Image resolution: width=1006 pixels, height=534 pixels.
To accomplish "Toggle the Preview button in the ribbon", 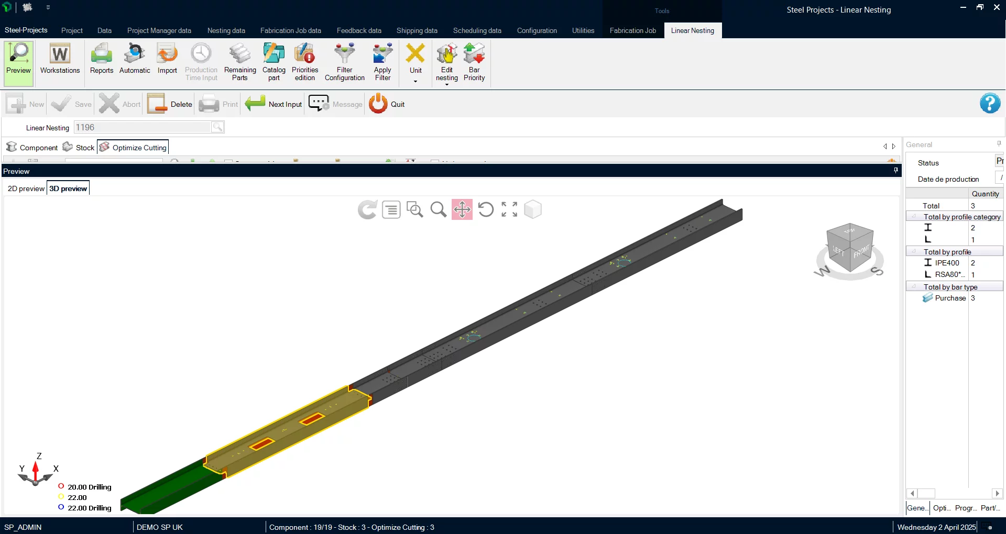I will (x=19, y=62).
